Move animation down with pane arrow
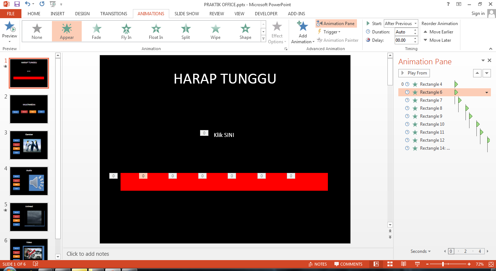Viewport: 496px width, 271px height. pyautogui.click(x=487, y=73)
